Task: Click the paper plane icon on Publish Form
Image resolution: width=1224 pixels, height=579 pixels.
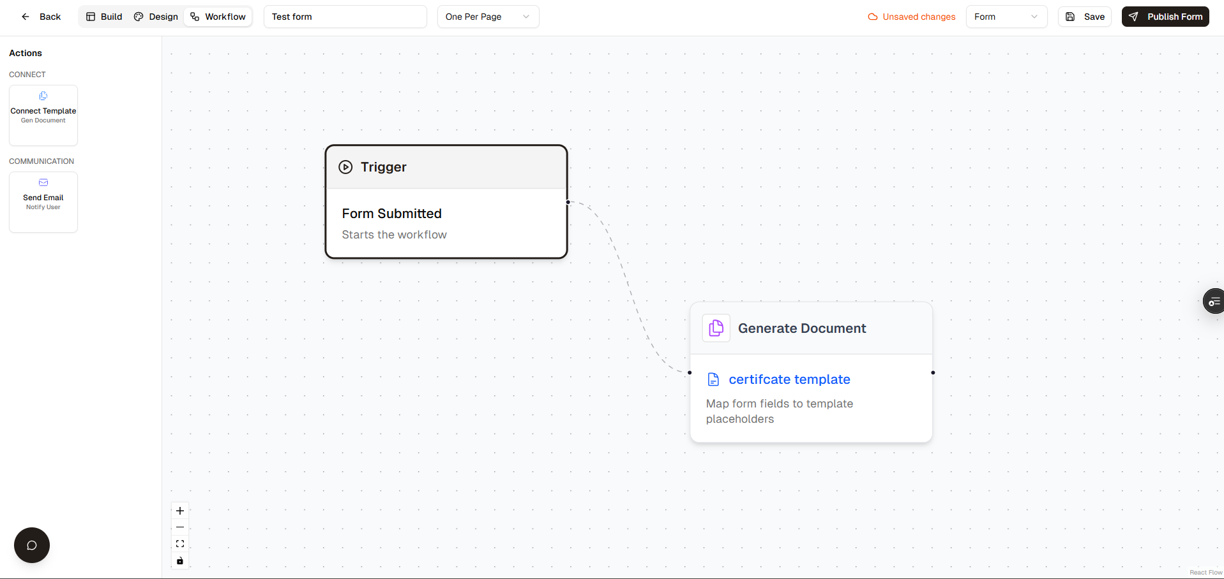Action: [x=1133, y=17]
